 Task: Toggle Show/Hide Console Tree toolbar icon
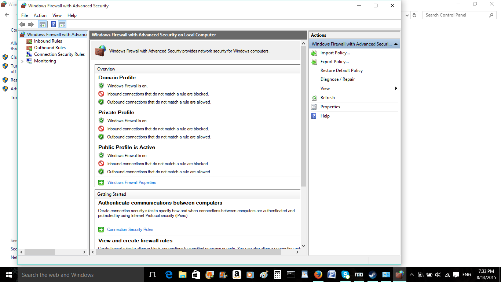tap(43, 25)
